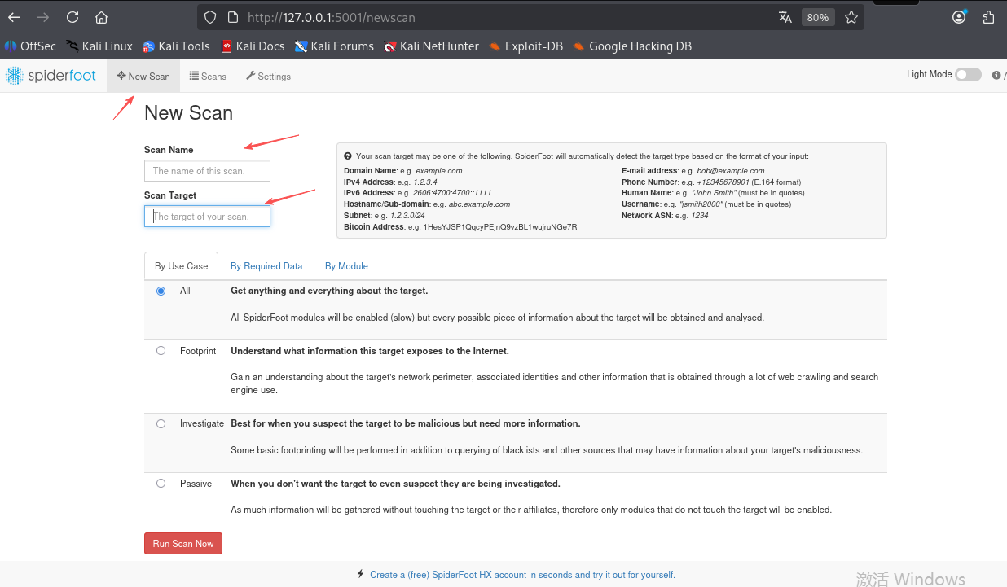Reload the page with the refresh icon
1007x587 pixels.
pos(73,17)
